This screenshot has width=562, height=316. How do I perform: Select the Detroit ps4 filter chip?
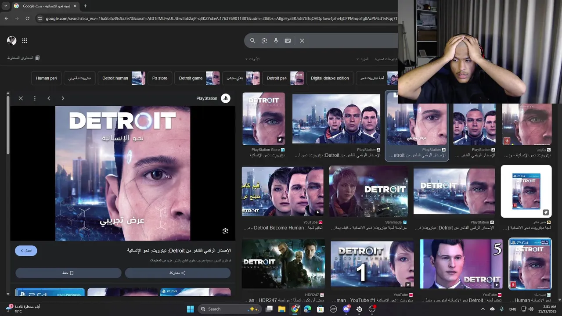click(283, 78)
